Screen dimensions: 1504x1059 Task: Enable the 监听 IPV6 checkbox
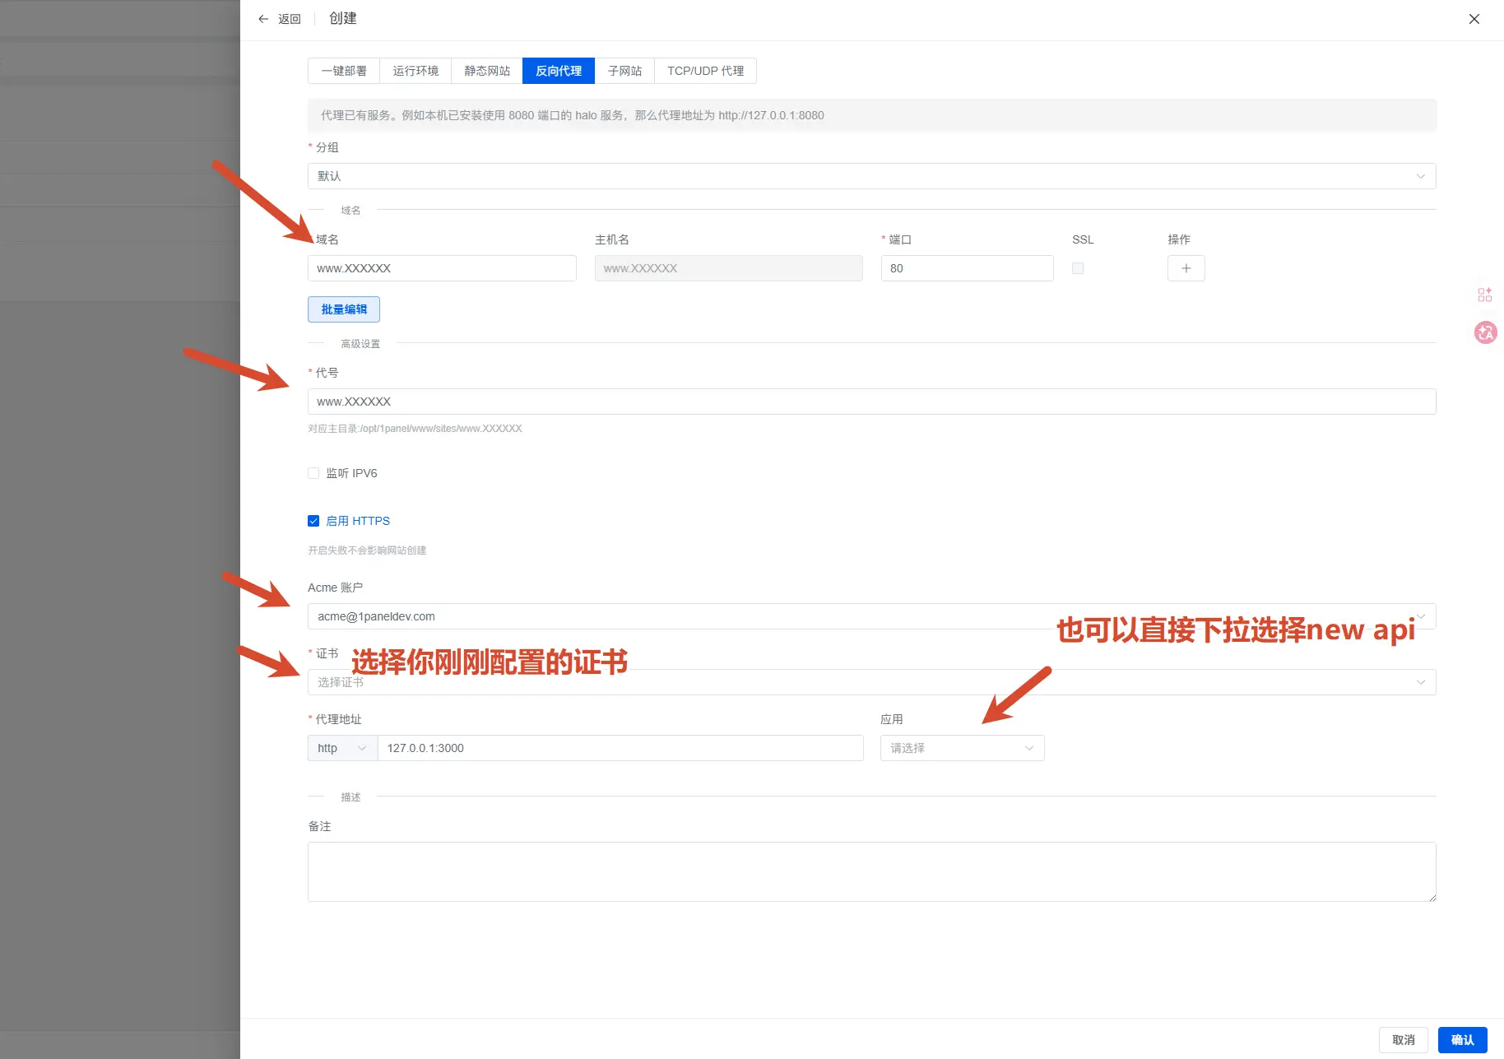click(313, 473)
